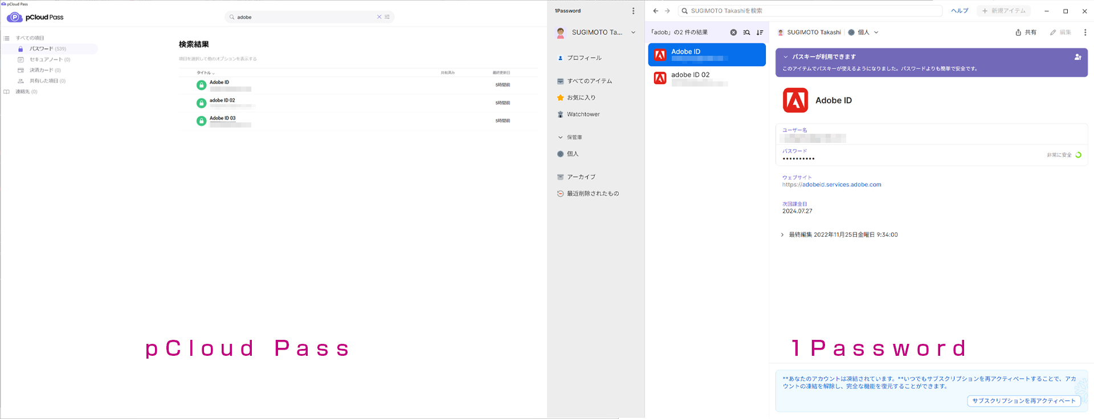Go back with 1Password back arrow
The height and width of the screenshot is (419, 1094).
655,11
